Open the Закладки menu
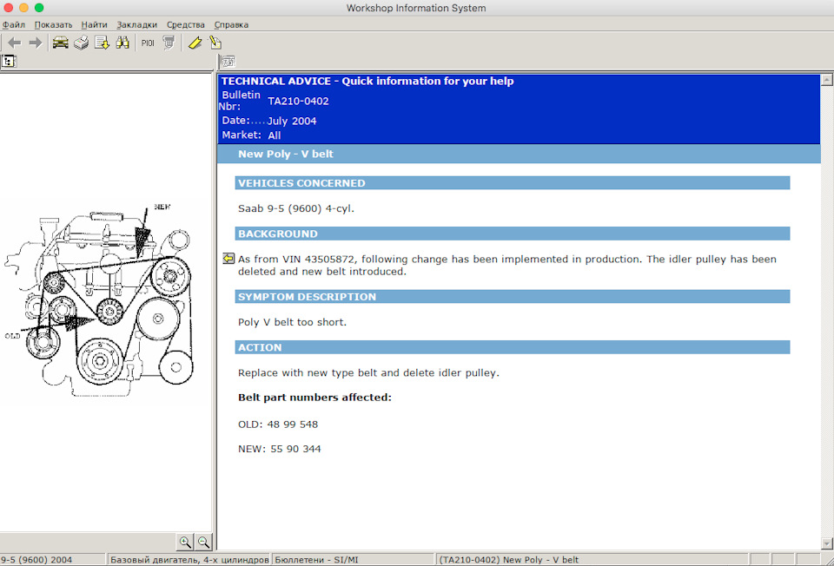The width and height of the screenshot is (834, 566). (x=136, y=24)
